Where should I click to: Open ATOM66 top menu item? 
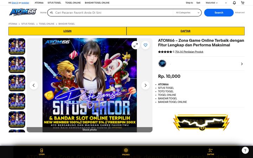39,3
